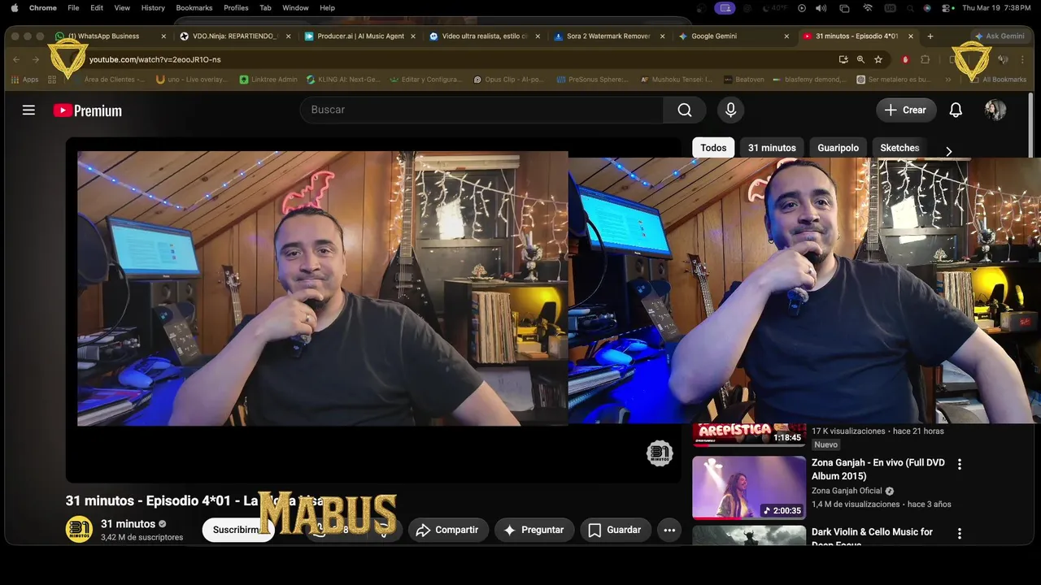Open the YouTube hamburger guide menu
Screen dimensions: 1041x585
(x=28, y=110)
